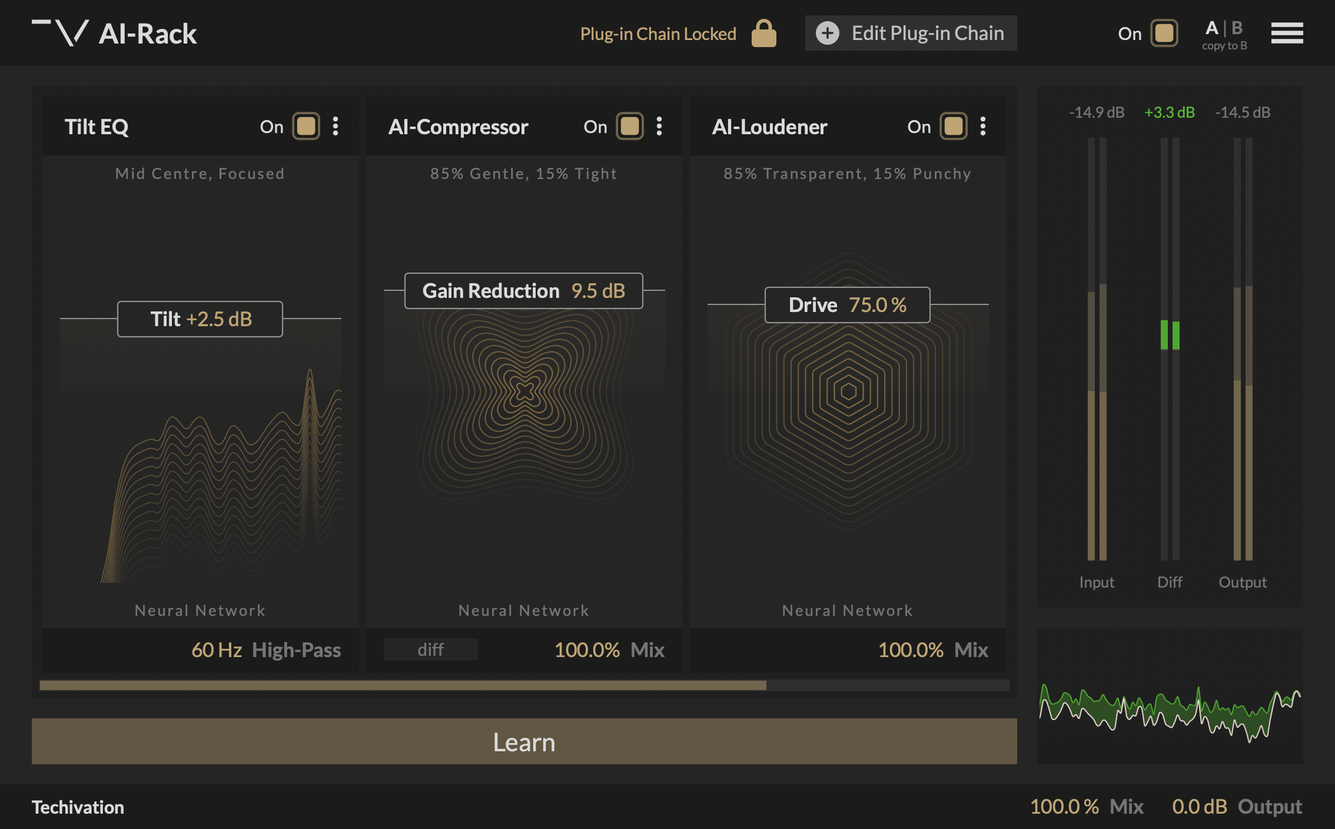Open the AI-Compressor options menu

pyautogui.click(x=659, y=126)
